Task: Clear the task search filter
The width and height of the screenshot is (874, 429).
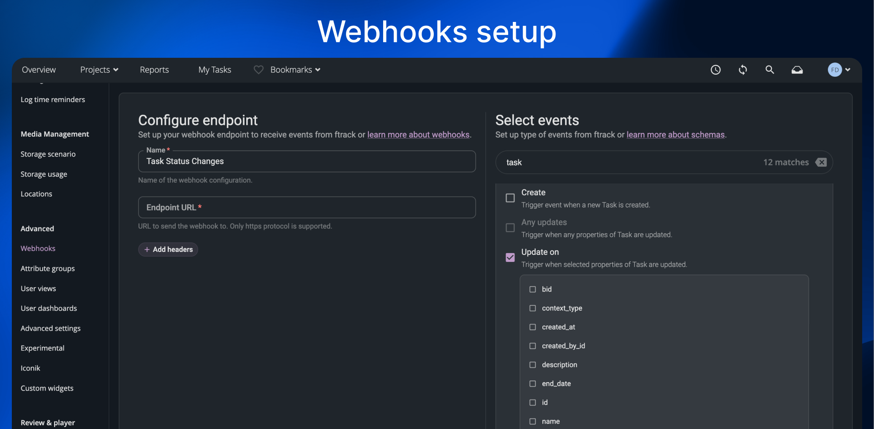Action: [x=821, y=162]
